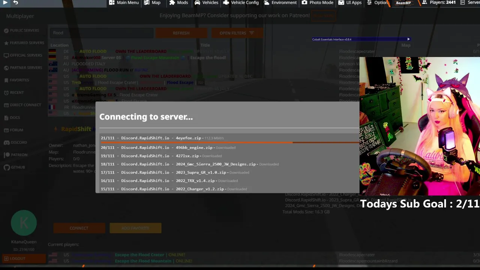Image resolution: width=480 pixels, height=270 pixels.
Task: Open the Vehicle Config menu item
Action: (x=241, y=2)
